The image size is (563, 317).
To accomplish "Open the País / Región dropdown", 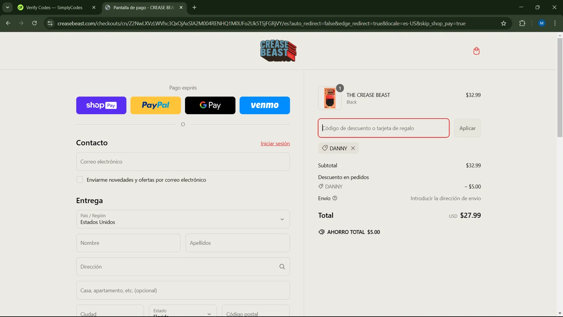I will [x=183, y=219].
